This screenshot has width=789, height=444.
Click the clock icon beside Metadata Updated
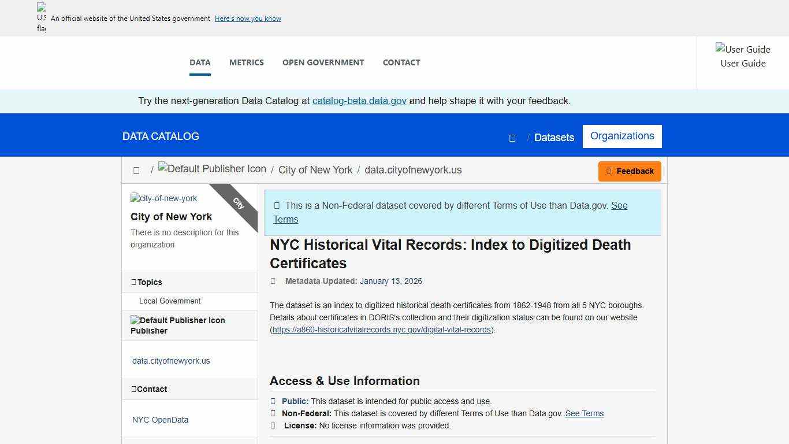273,281
